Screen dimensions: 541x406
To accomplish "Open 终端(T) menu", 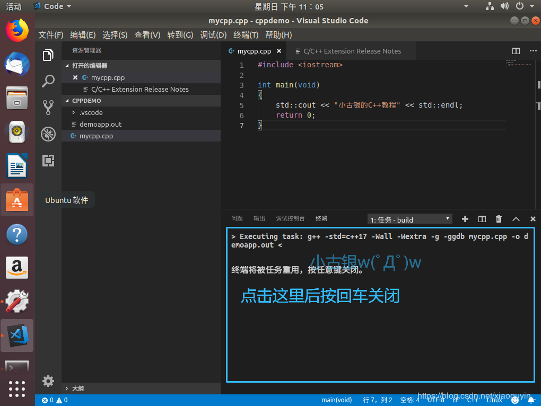I will 246,35.
